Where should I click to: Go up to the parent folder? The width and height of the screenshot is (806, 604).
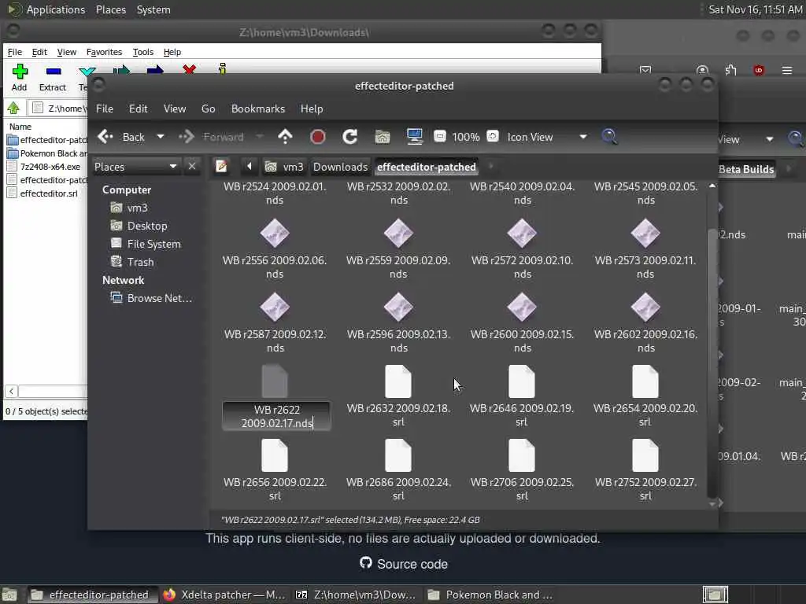point(285,137)
